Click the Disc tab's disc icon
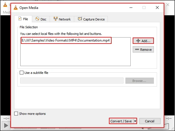The width and height of the screenshot is (175, 131). 37,19
